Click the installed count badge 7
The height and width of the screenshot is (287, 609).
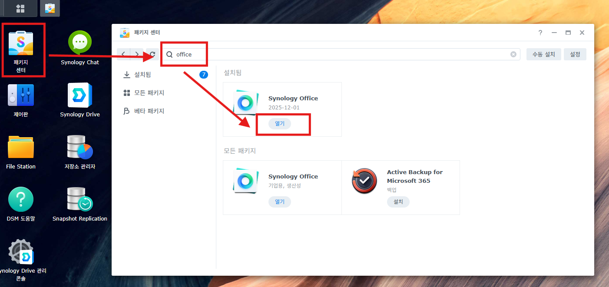(x=204, y=75)
